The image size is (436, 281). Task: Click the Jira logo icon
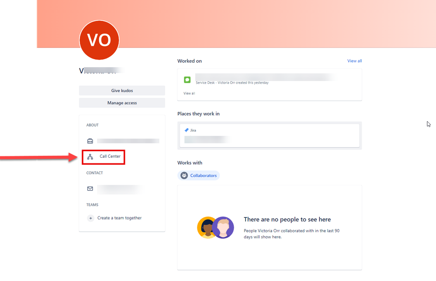[x=187, y=130]
